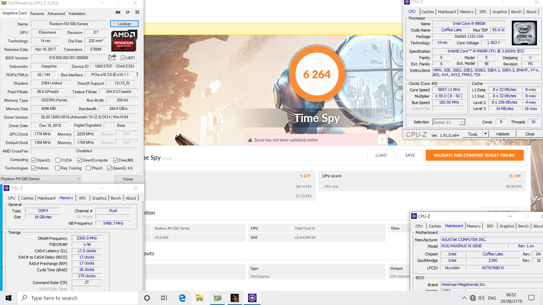Image resolution: width=543 pixels, height=305 pixels.
Task: Toggle the Vulkan checkbox
Action: (x=34, y=168)
